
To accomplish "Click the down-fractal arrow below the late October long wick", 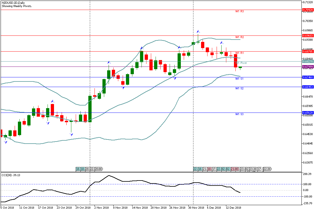I will 71,135.
